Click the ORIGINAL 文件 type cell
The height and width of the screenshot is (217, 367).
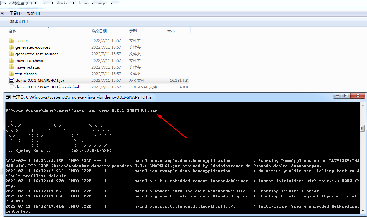[143, 87]
